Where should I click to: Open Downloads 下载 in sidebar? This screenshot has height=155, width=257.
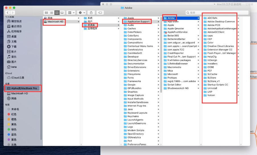tap(12, 46)
